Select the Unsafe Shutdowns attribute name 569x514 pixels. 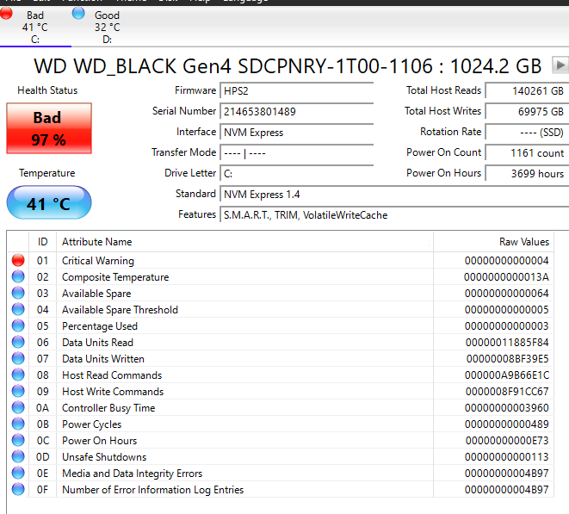click(x=104, y=456)
